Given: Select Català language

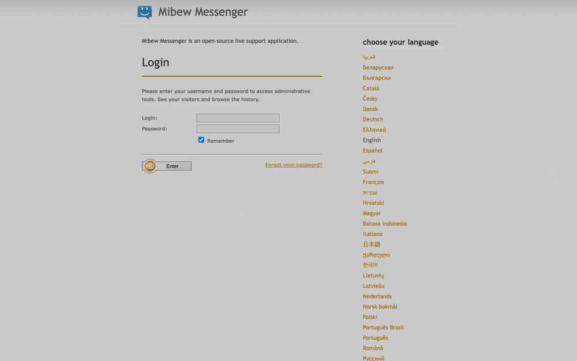Looking at the screenshot, I should [371, 88].
